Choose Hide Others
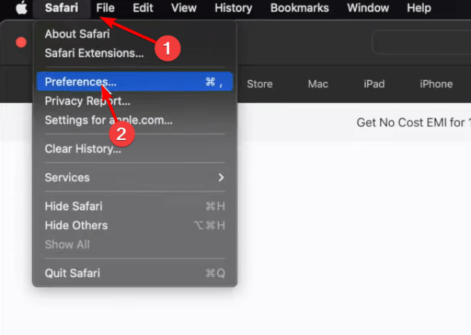The width and height of the screenshot is (471, 335). [x=134, y=225]
